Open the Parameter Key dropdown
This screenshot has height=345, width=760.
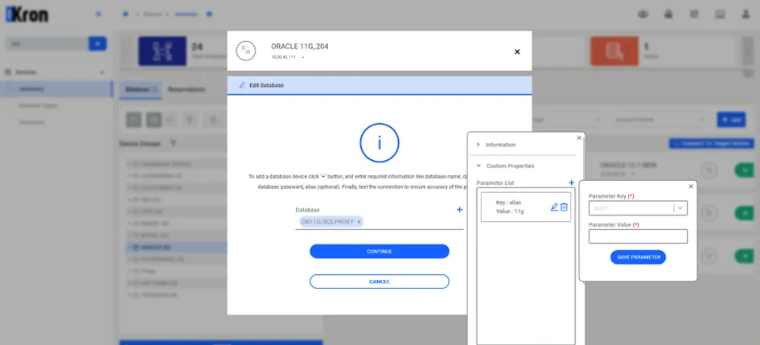pos(638,207)
